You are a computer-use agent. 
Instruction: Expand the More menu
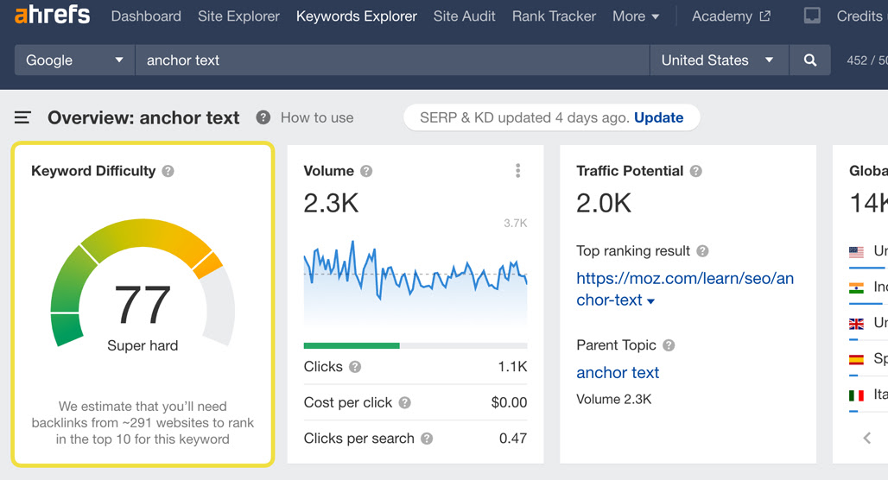[636, 16]
